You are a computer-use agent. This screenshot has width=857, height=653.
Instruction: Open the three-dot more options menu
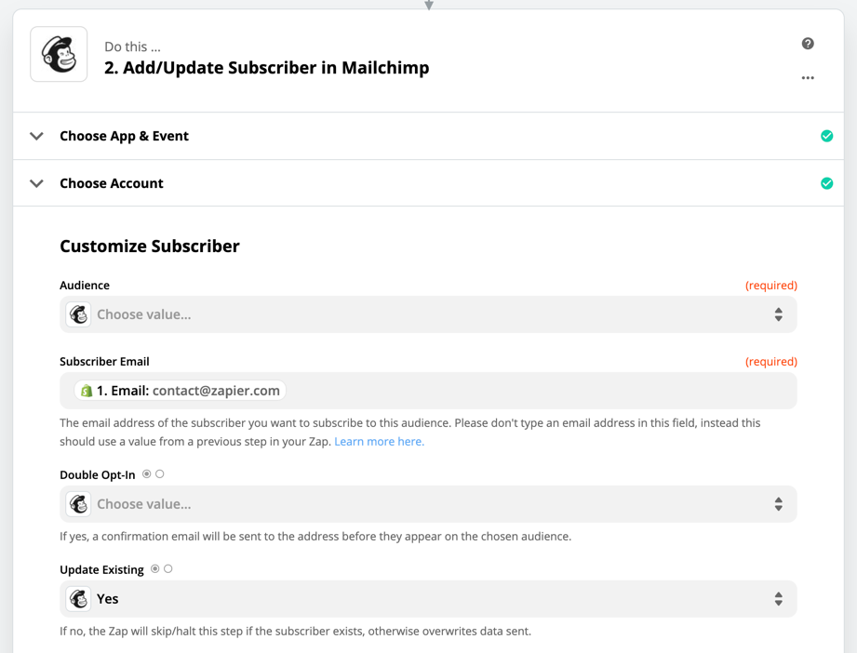(x=808, y=78)
